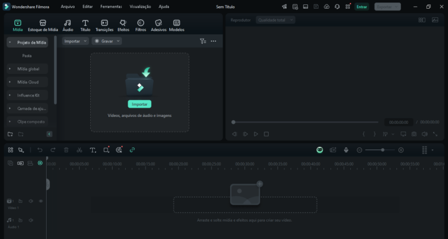Switch to the Título tab
The image size is (448, 239).
coord(85,26)
